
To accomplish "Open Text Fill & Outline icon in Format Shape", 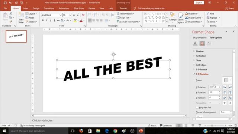I will (x=195, y=44).
